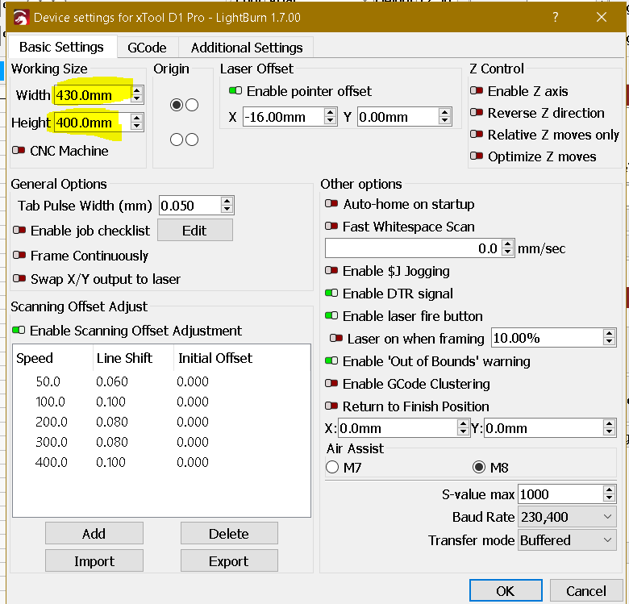Click the Add button
The image size is (629, 604).
[x=94, y=533]
